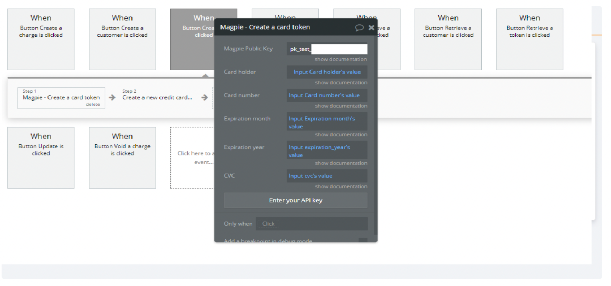The image size is (611, 286).
Task: Click the arrow after Step 2
Action: click(x=205, y=97)
